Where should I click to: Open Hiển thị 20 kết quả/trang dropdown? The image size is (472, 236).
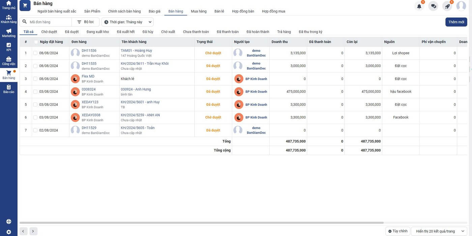[x=439, y=231]
